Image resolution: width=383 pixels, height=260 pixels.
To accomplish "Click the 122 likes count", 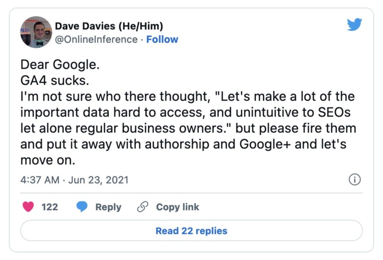I will tap(49, 207).
